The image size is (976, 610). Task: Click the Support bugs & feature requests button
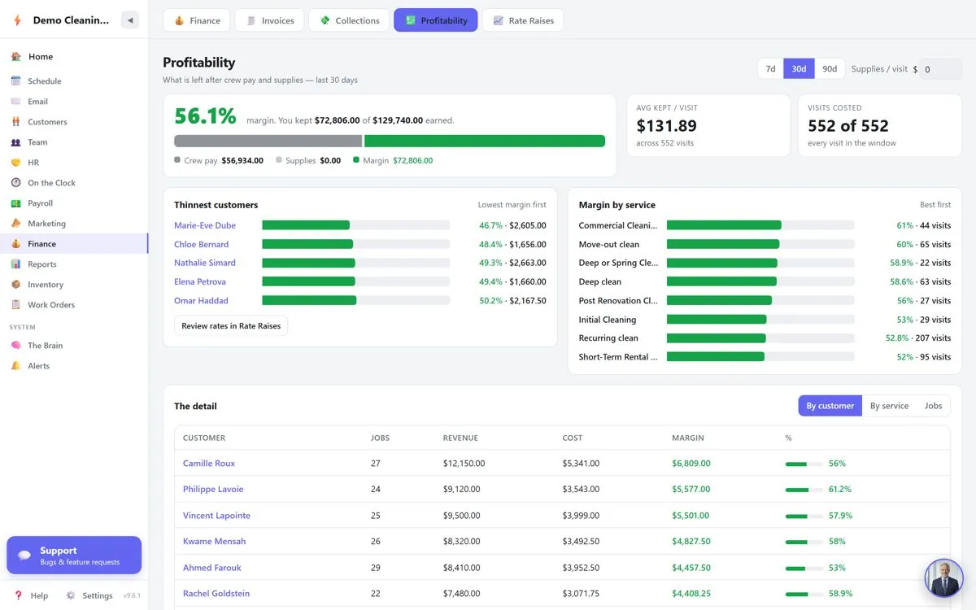[x=74, y=556]
